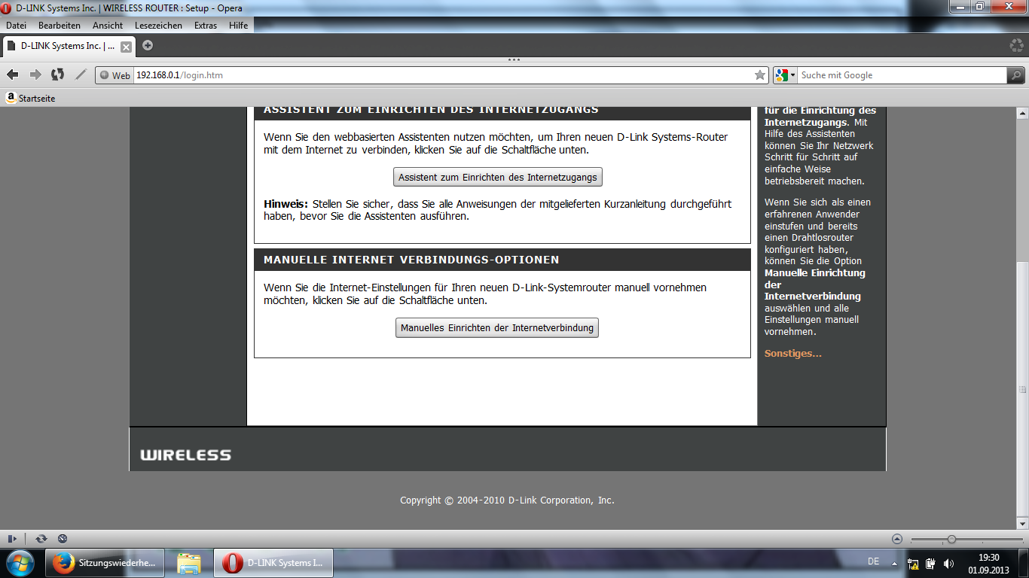Toggle the Opera panel icon in status bar

12,539
